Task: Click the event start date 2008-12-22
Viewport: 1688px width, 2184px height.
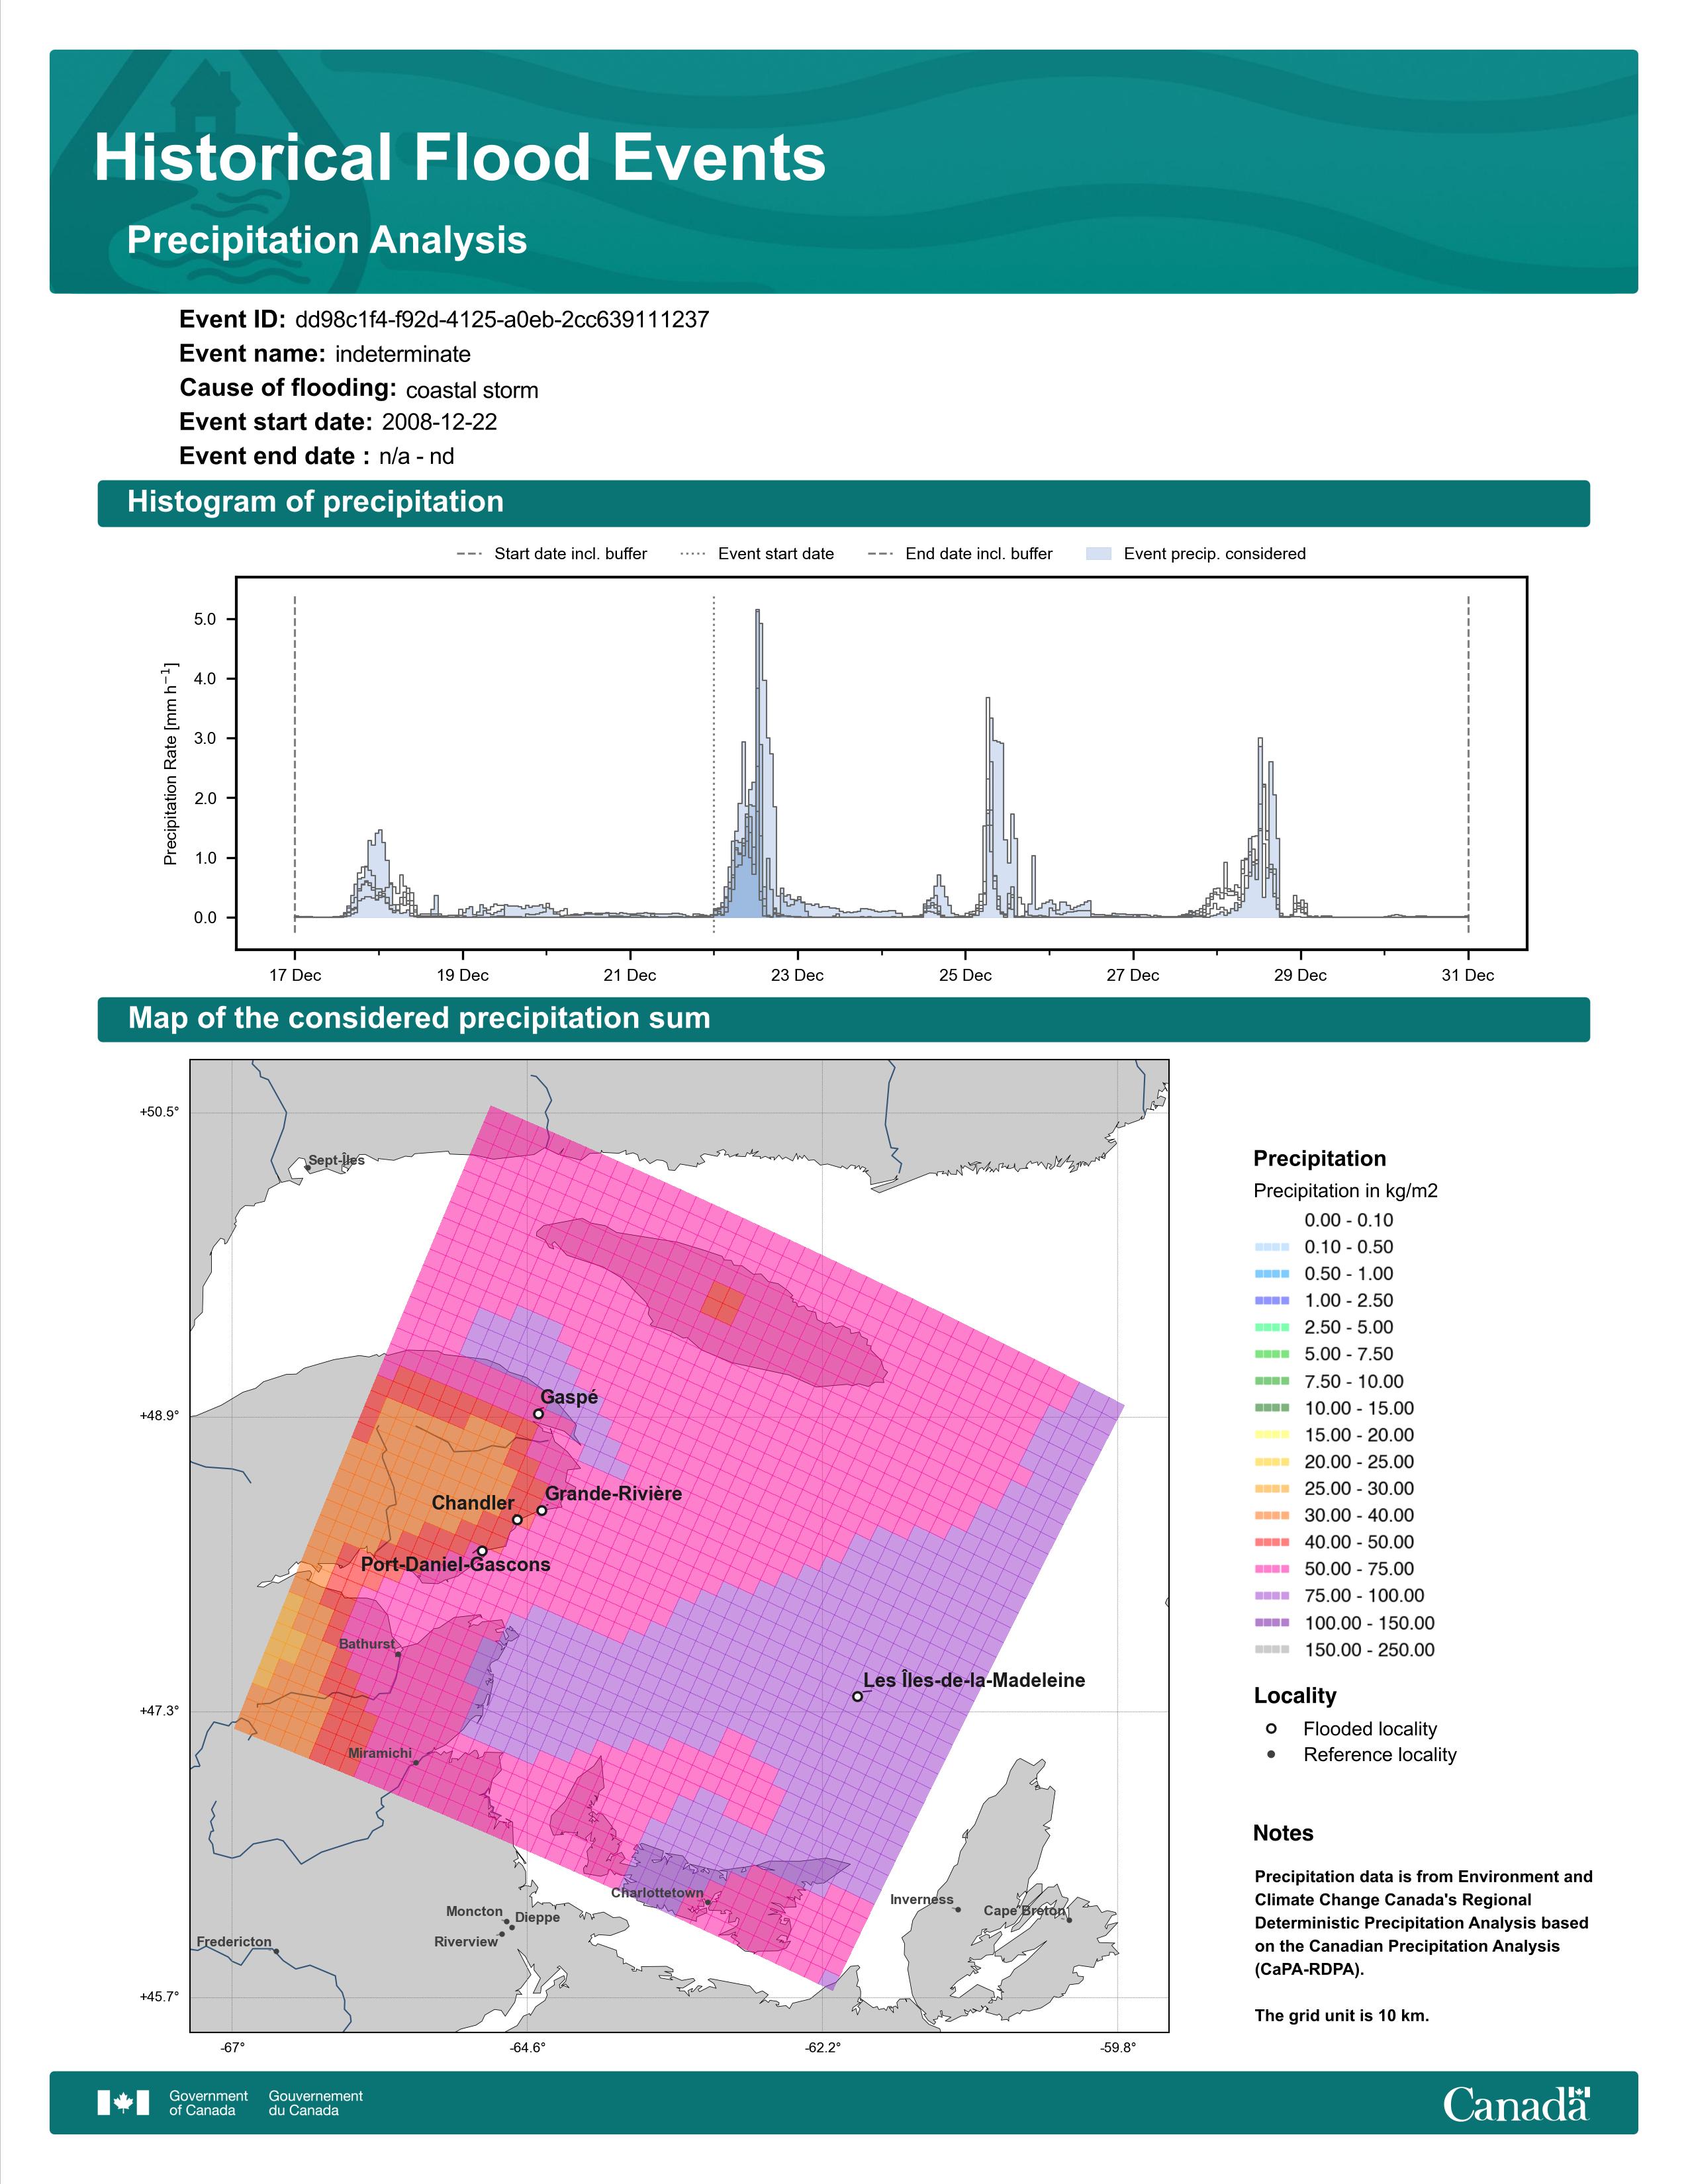Action: click(439, 422)
